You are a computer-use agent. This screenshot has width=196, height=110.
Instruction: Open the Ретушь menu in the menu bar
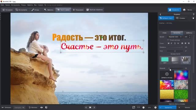pos(23,5)
